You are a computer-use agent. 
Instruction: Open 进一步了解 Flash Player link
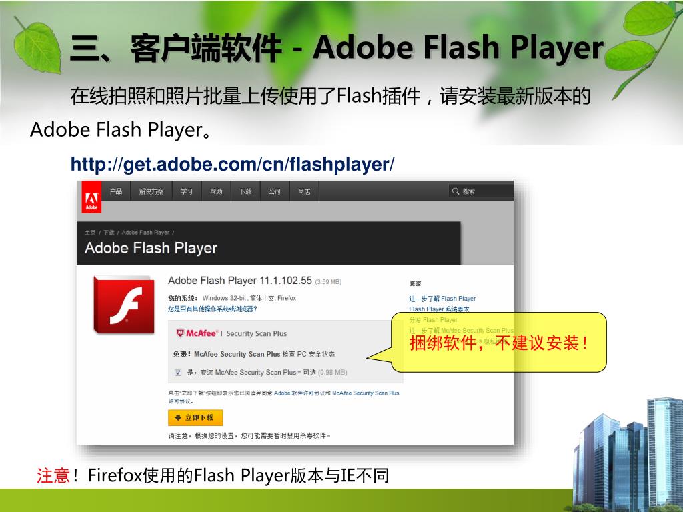tap(442, 298)
